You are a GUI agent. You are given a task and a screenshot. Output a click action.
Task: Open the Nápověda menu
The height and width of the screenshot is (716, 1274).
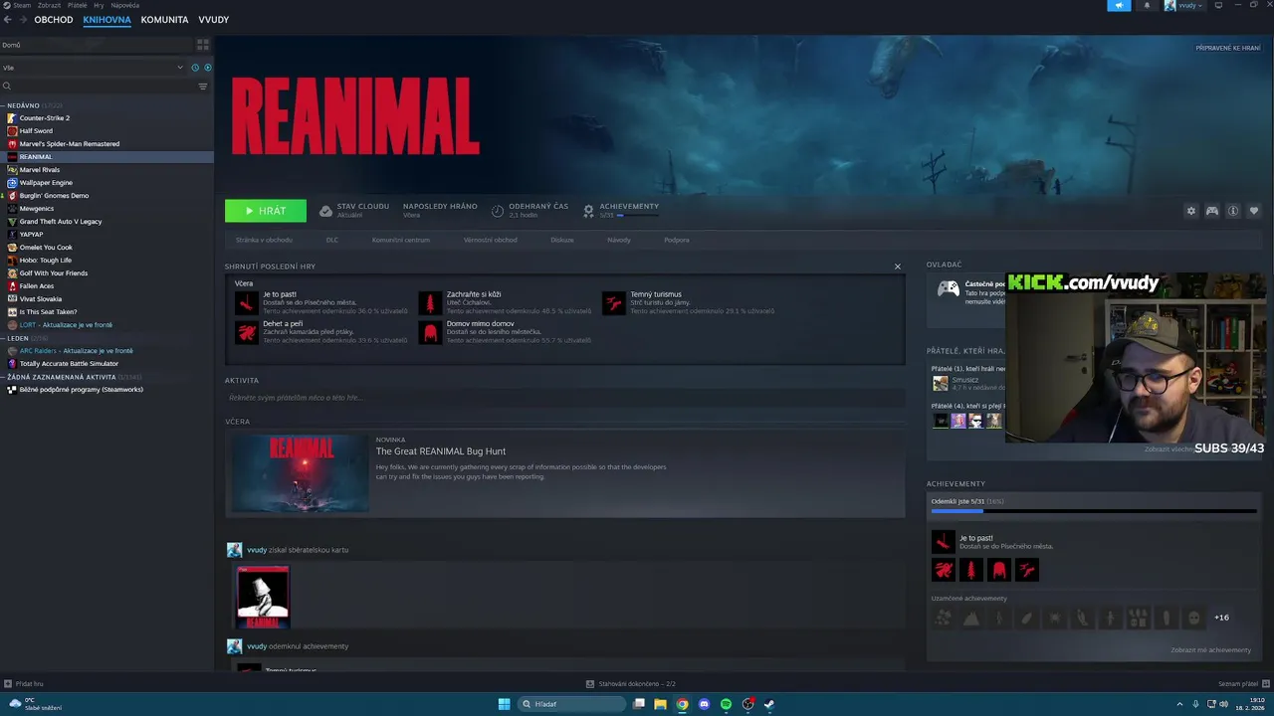(124, 5)
